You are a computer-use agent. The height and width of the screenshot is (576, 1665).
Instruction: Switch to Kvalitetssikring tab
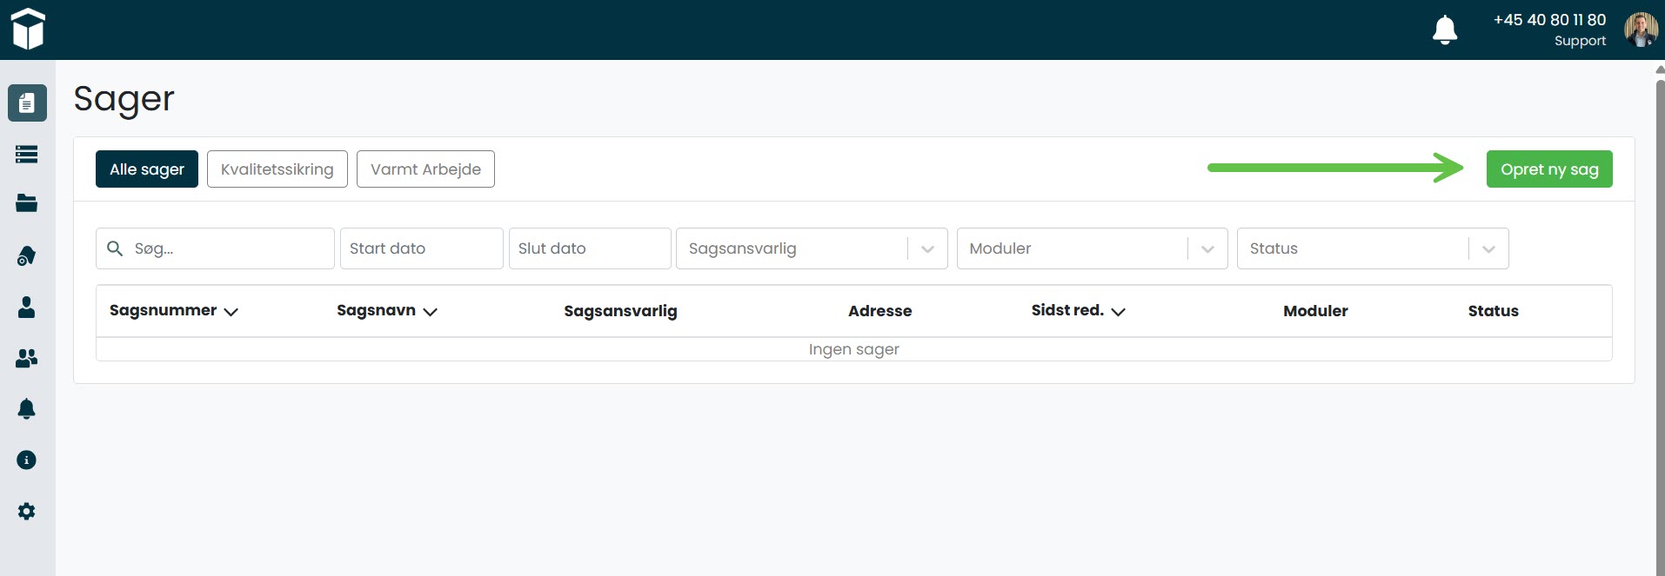point(277,169)
